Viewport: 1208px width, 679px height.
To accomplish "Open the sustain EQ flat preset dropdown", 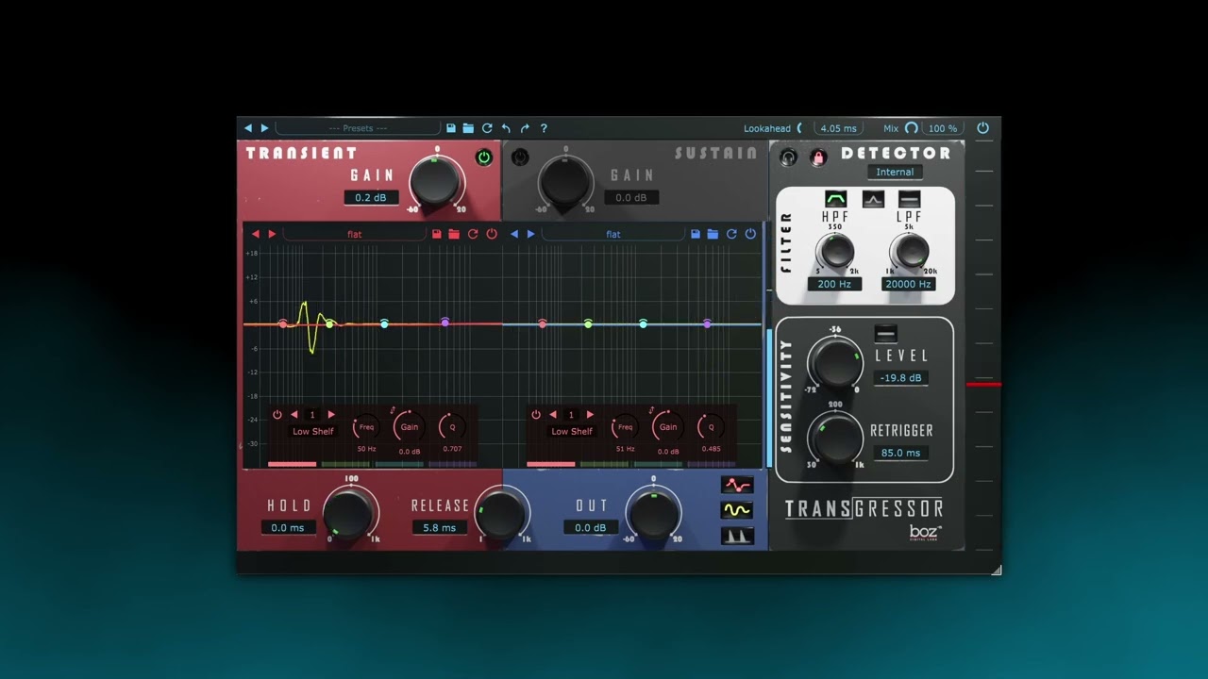I will pos(613,234).
